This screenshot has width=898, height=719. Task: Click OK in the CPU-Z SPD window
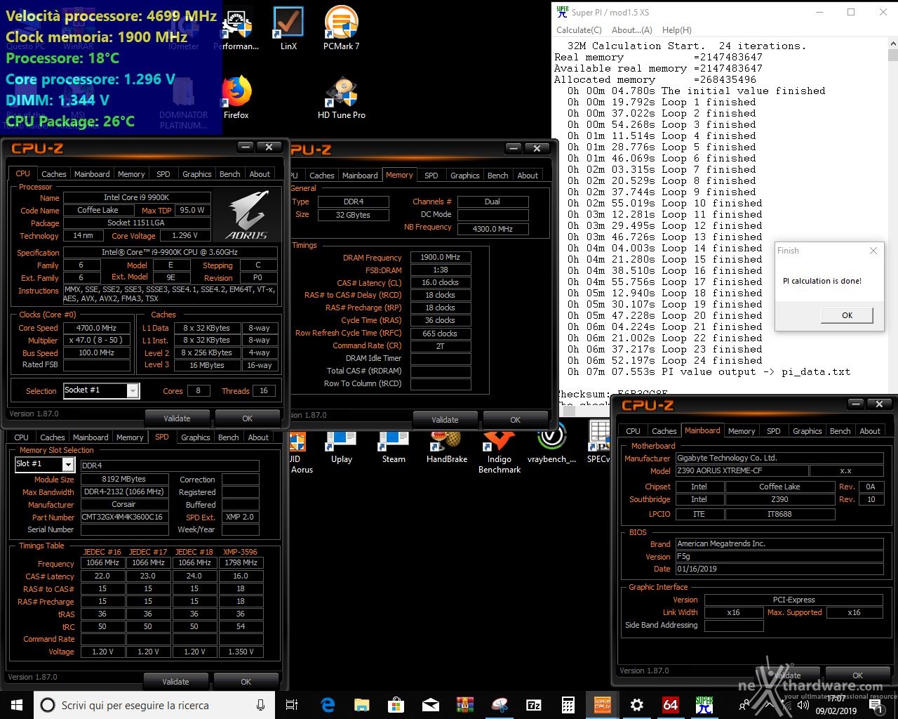[246, 682]
